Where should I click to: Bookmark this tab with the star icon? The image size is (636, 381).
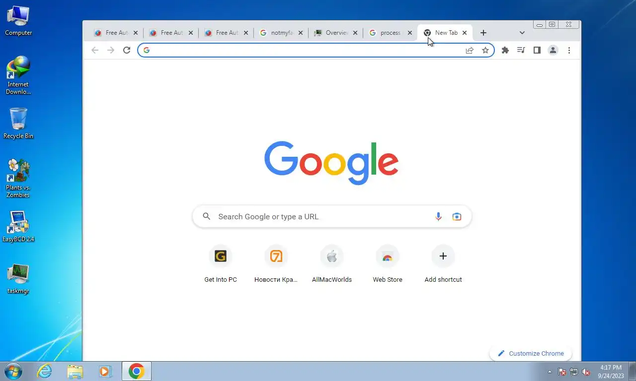coord(485,50)
